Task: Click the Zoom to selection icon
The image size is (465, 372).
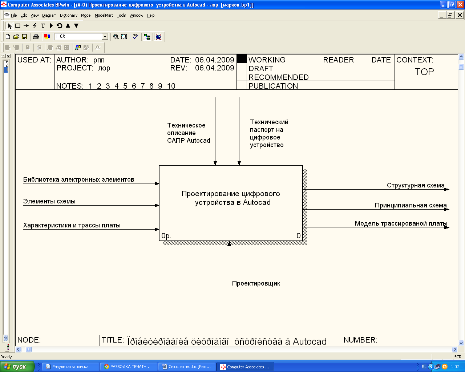Action: click(124, 37)
